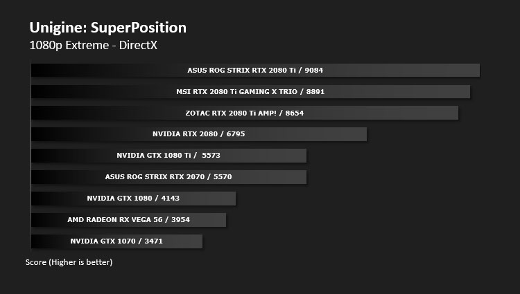Image resolution: width=520 pixels, height=294 pixels.
Task: Click the 9084 score label
Action: (313, 70)
